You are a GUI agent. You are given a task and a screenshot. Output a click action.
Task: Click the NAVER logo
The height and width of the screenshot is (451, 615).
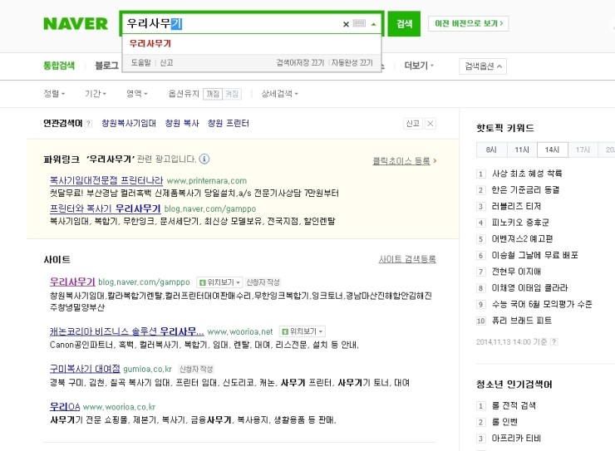[76, 24]
